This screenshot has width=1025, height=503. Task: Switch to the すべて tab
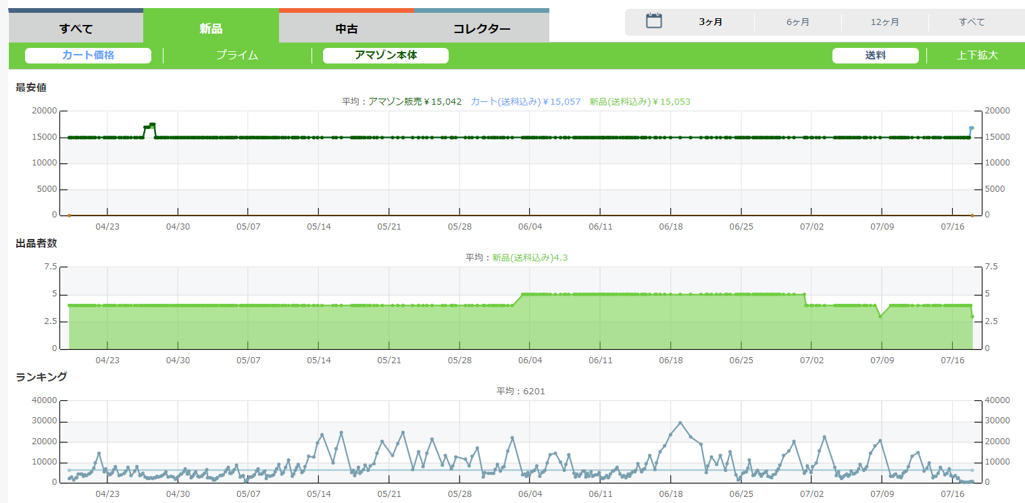76,28
